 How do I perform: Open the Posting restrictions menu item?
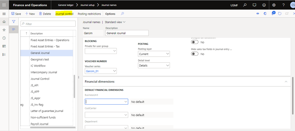pos(89,14)
